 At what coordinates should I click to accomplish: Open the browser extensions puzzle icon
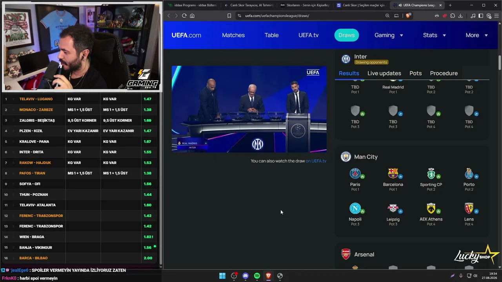(453, 16)
